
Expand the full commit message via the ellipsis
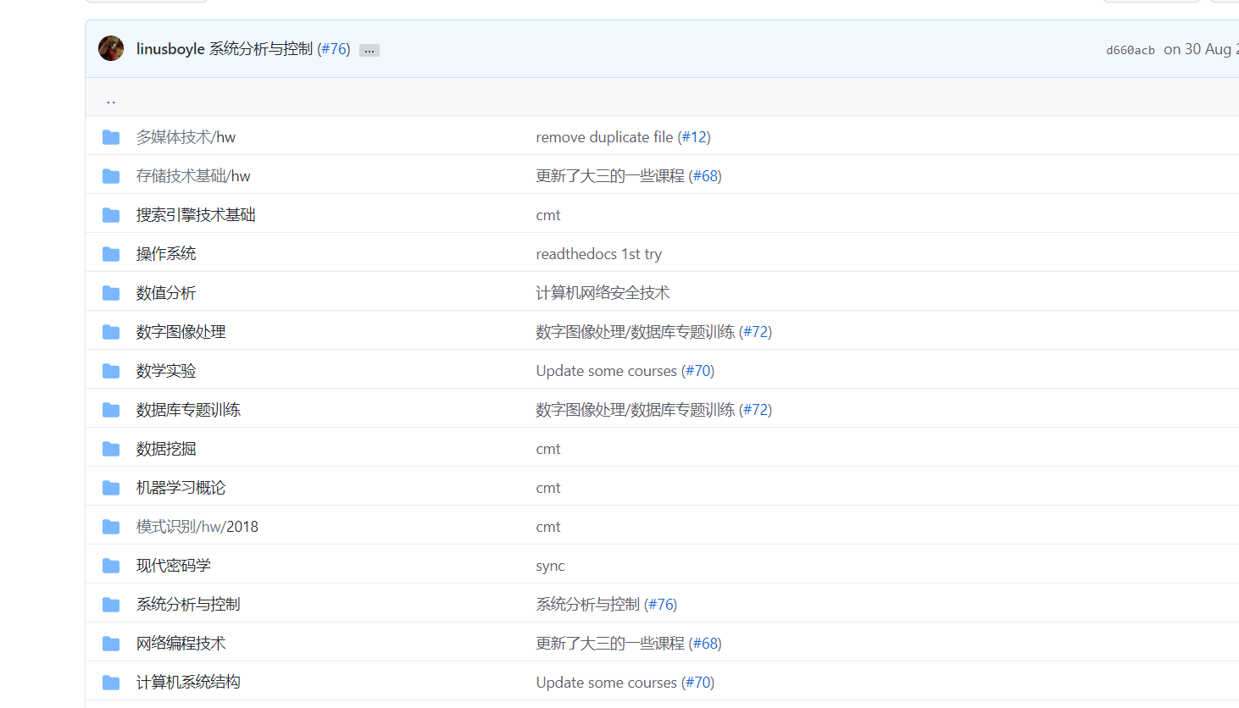coord(369,50)
